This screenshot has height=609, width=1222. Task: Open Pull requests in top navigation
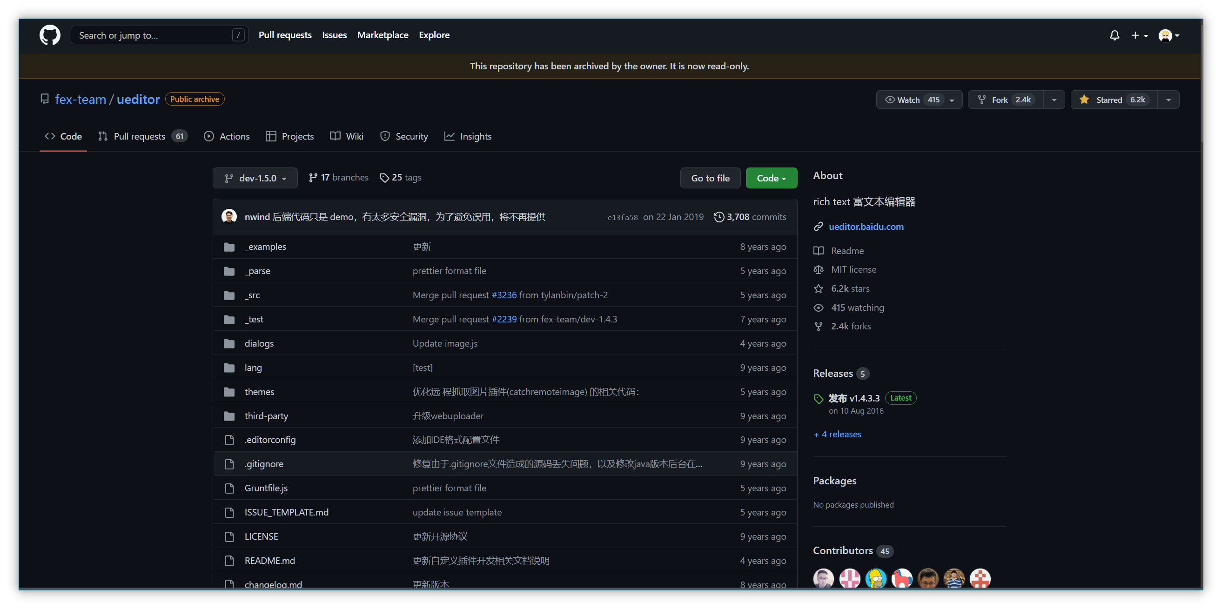tap(285, 35)
